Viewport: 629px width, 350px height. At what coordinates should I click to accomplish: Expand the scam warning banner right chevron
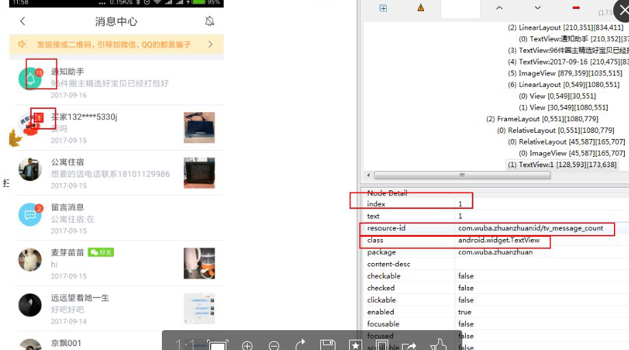pyautogui.click(x=211, y=45)
